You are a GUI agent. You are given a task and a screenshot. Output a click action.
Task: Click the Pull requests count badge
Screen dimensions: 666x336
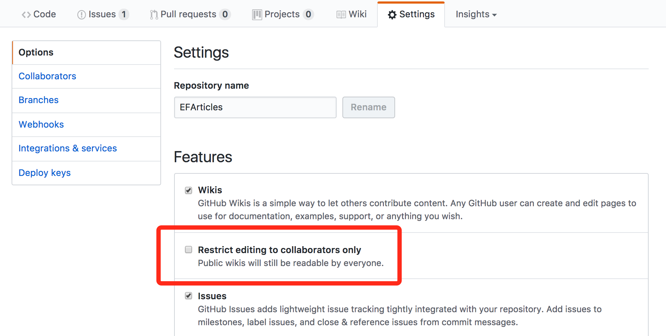[x=225, y=14]
